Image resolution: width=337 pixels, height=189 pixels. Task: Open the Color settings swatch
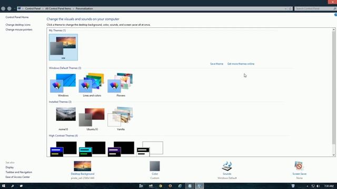(155, 166)
